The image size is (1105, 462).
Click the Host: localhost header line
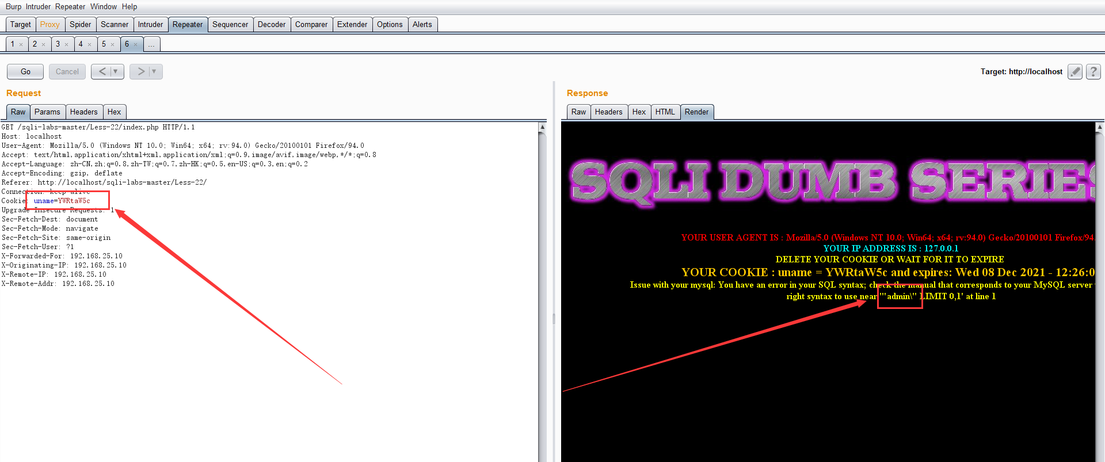tap(32, 136)
